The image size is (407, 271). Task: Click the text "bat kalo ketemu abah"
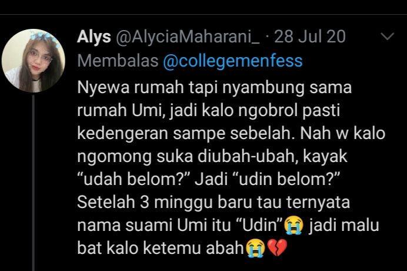click(x=161, y=248)
